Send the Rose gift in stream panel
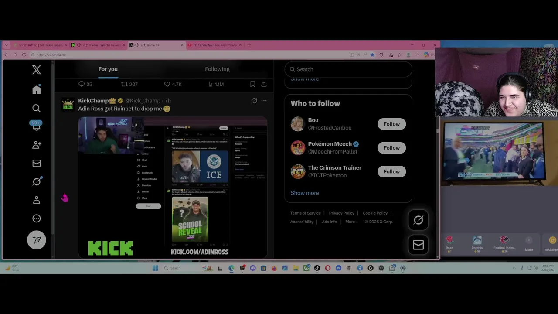This screenshot has width=558, height=314. tap(449, 243)
